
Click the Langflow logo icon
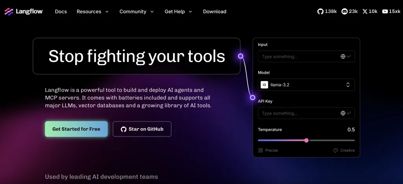pyautogui.click(x=9, y=11)
